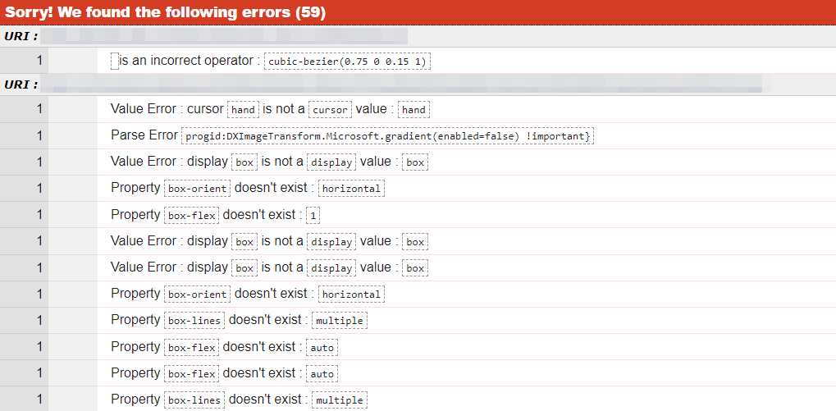Click the 'Value Error : cursor' text
The height and width of the screenshot is (411, 836).
[167, 109]
